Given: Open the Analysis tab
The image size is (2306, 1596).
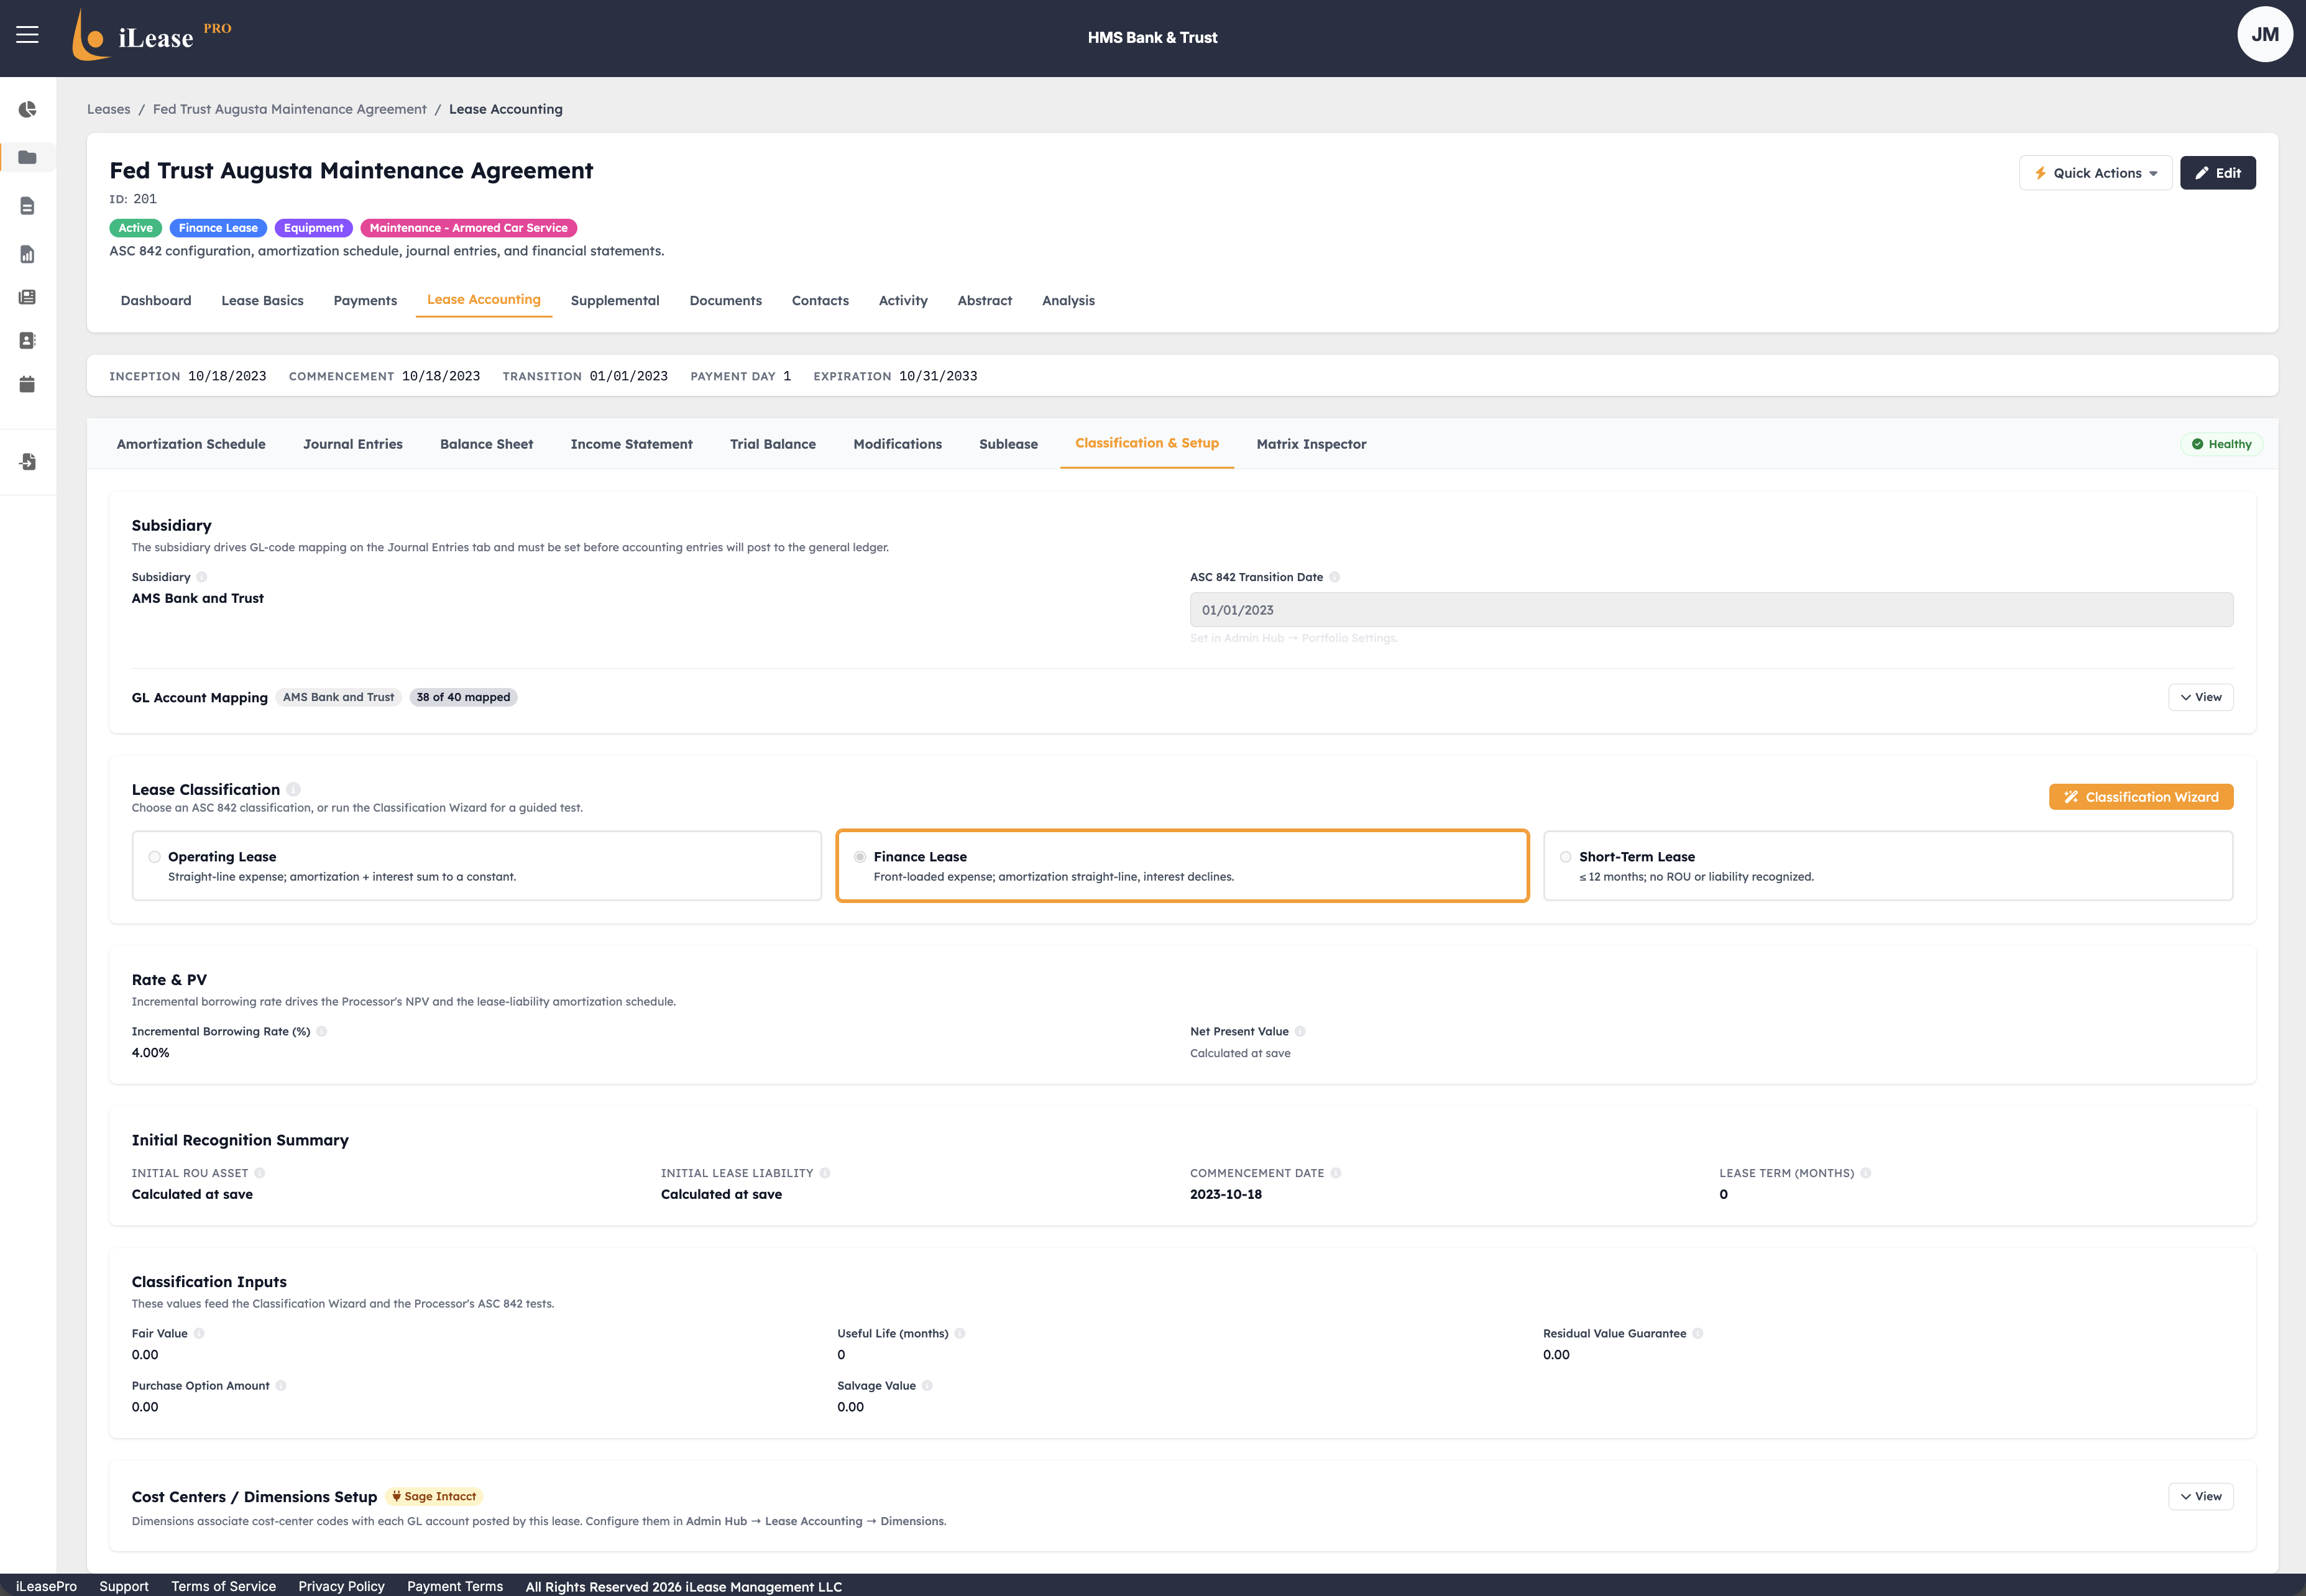Looking at the screenshot, I should click(1068, 300).
